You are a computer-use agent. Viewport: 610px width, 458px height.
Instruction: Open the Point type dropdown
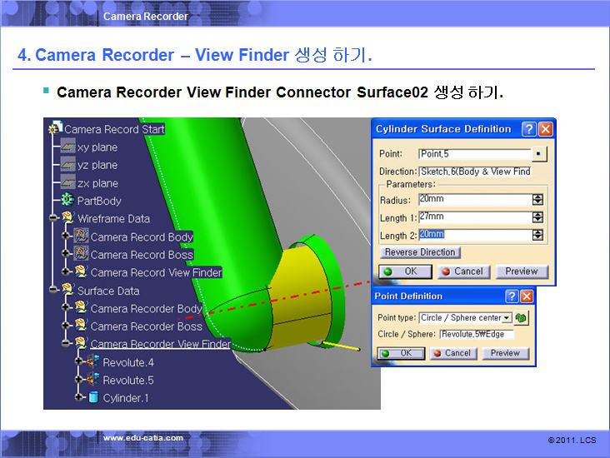[x=507, y=317]
